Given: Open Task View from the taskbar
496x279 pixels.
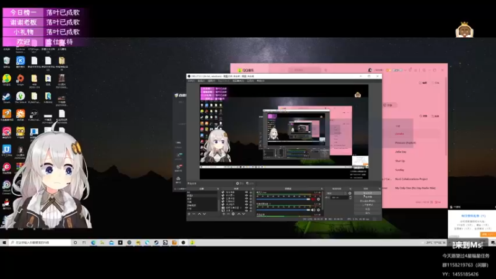Looking at the screenshot, I should point(84,242).
